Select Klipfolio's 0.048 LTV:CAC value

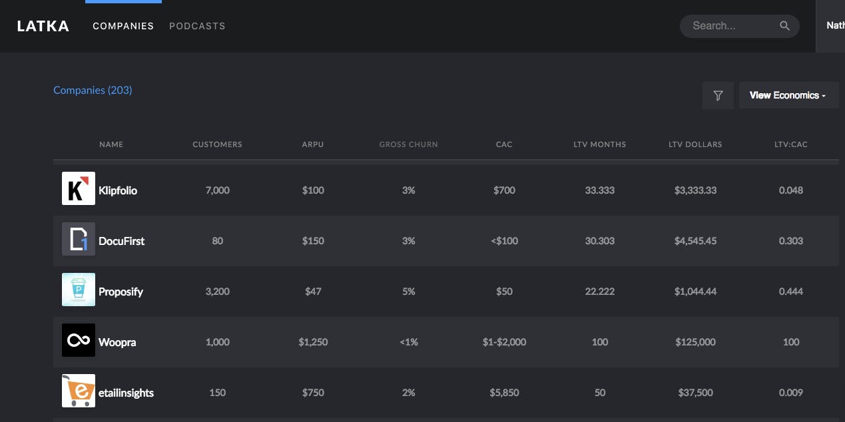click(x=791, y=190)
